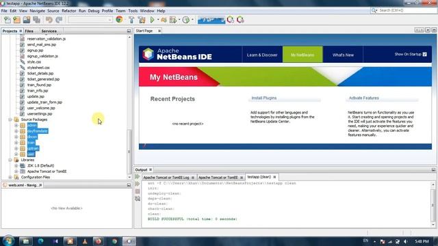Screen dimensions: 438x246
Task: Collapse the Libraries node
Action: click(x=10, y=160)
